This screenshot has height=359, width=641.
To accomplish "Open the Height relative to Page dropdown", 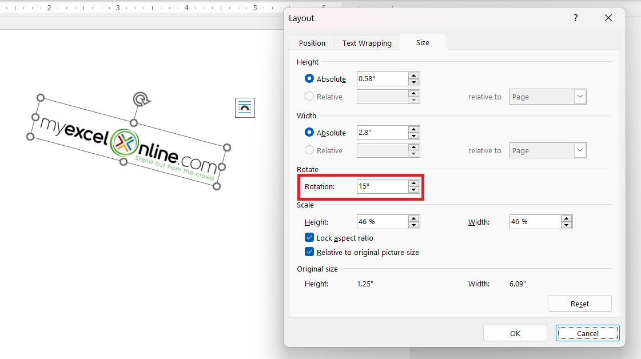I will 548,97.
